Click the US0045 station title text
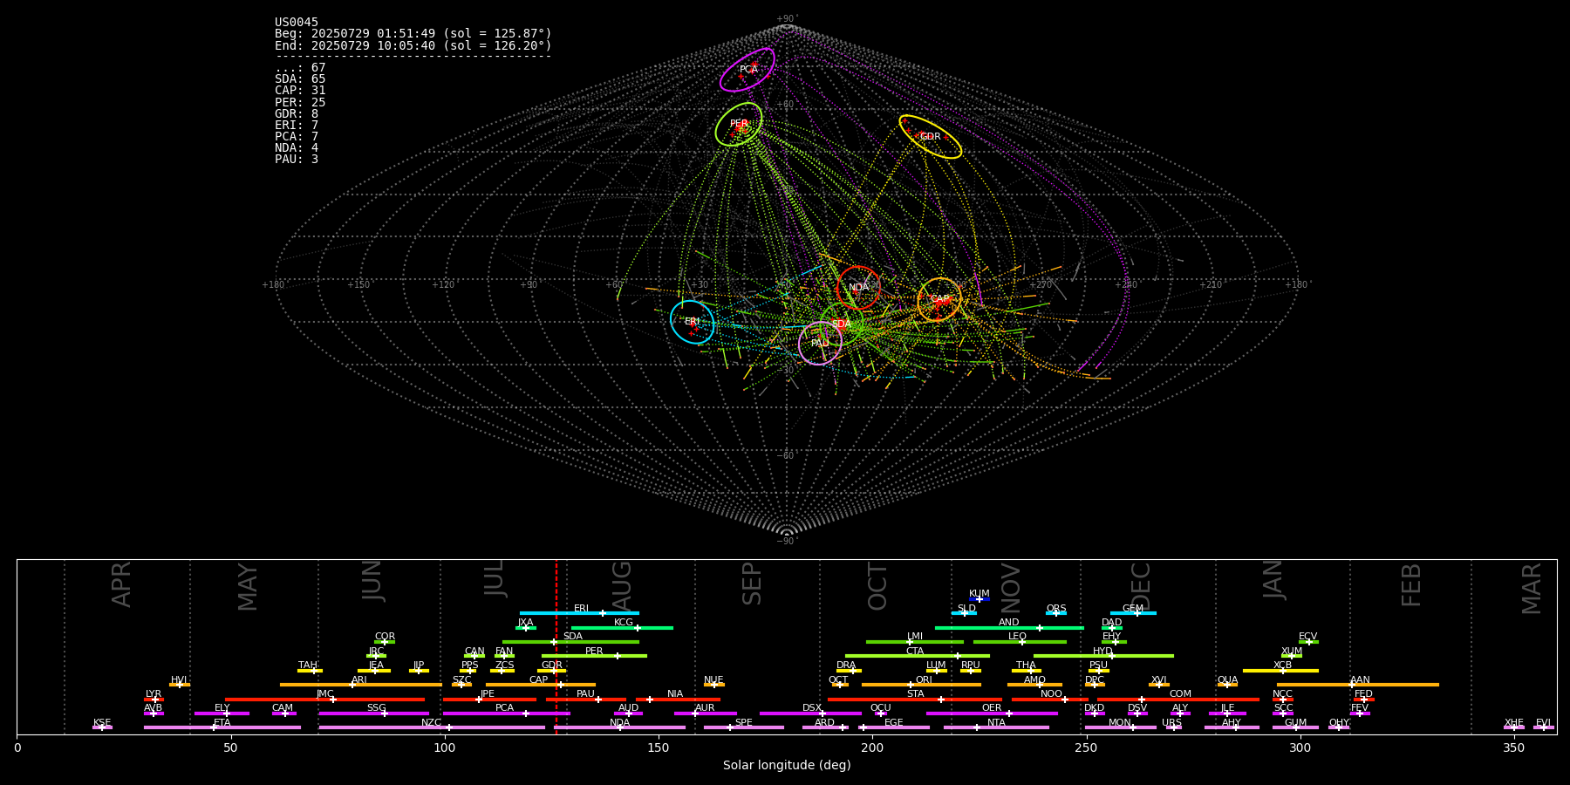This screenshot has width=1570, height=785. point(297,23)
